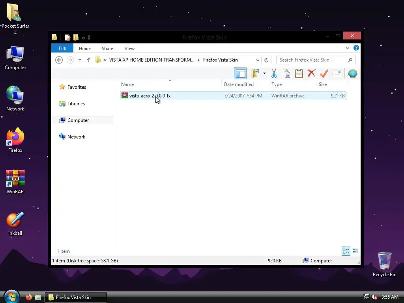Open the Recycle Bin desktop icon
404x303 pixels.
(x=384, y=264)
